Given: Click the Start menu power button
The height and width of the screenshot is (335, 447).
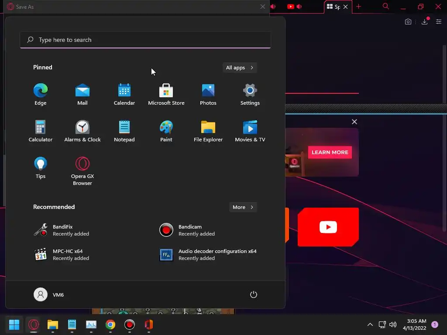Looking at the screenshot, I should tap(254, 294).
